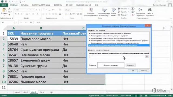Click Отмена in formatting rule dialog
Viewport: 173px width, 97px height.
144,71
